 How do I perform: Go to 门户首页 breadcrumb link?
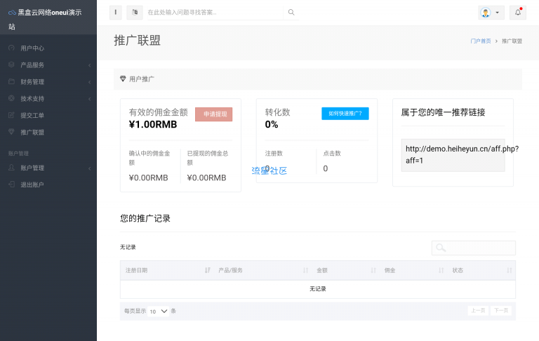point(481,41)
